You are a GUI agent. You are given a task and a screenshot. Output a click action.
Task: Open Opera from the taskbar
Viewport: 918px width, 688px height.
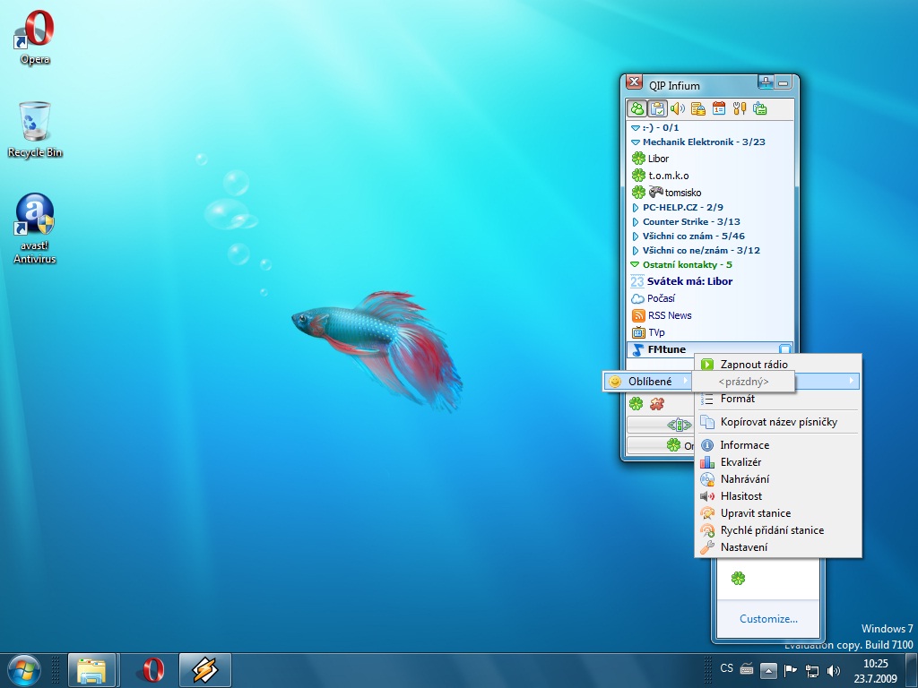[x=153, y=670]
